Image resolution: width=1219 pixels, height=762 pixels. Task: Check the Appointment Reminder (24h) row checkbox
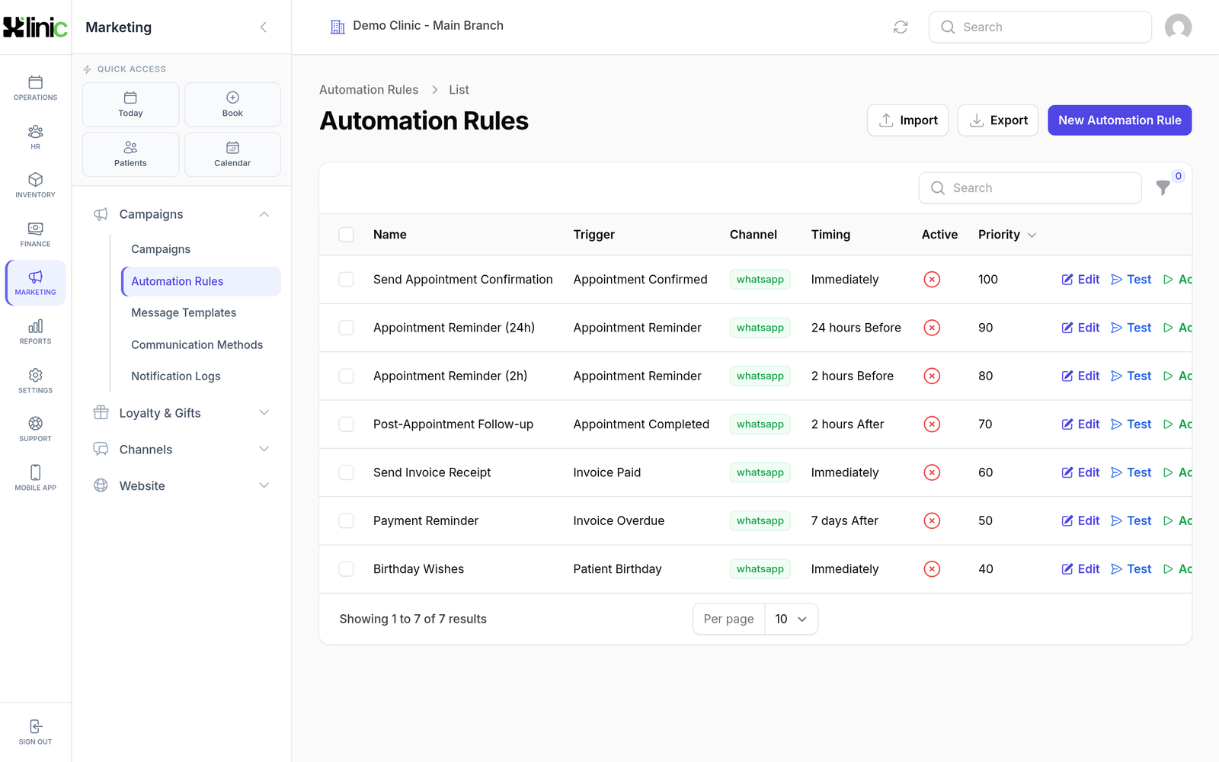346,328
